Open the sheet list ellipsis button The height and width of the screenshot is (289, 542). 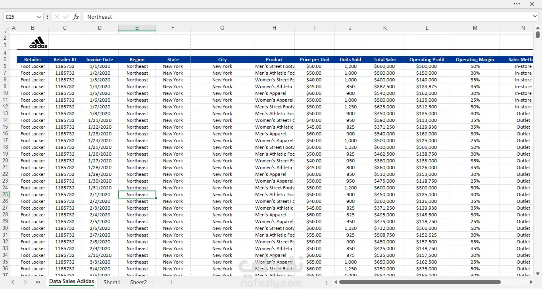[x=38, y=282]
